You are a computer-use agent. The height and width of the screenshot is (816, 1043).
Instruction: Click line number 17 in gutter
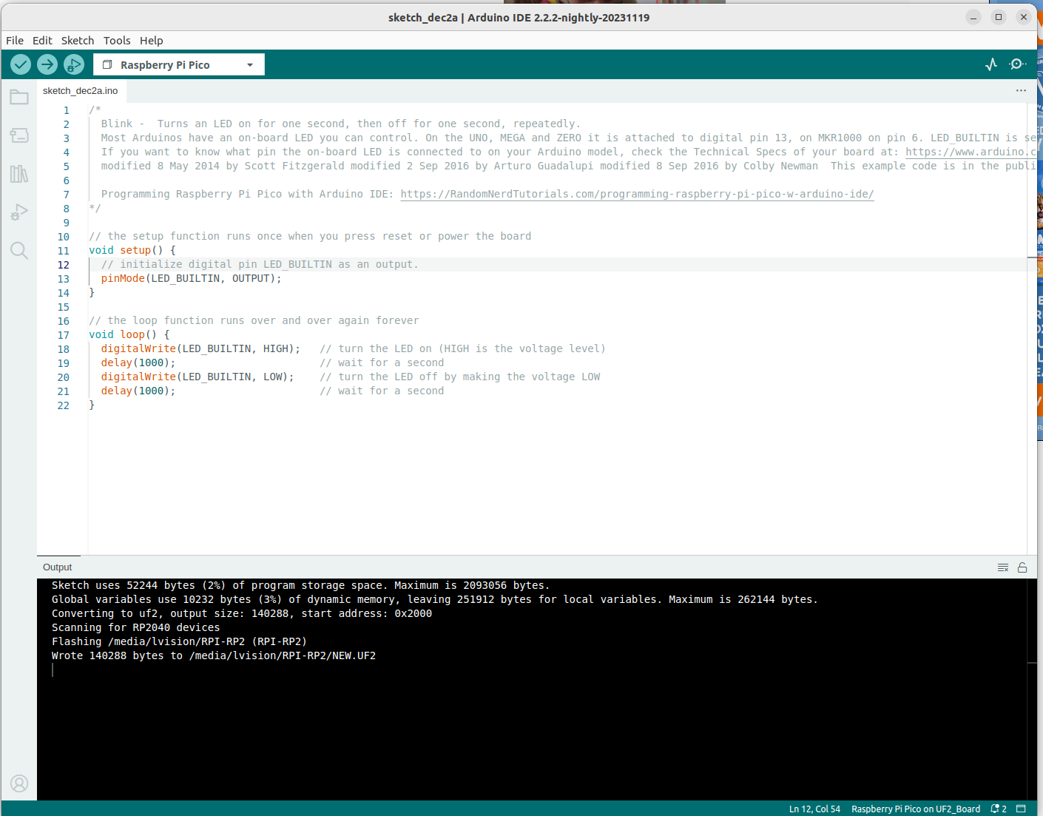(64, 335)
